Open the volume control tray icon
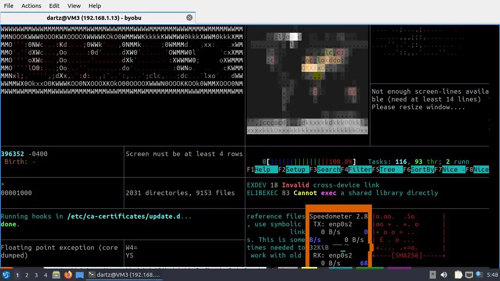 tap(444, 275)
